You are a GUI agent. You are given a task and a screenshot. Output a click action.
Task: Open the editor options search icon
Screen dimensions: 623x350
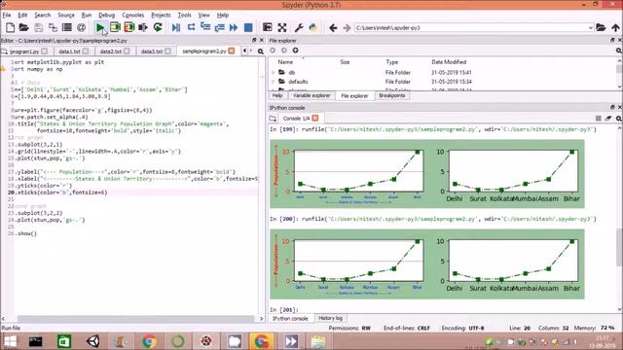(260, 52)
